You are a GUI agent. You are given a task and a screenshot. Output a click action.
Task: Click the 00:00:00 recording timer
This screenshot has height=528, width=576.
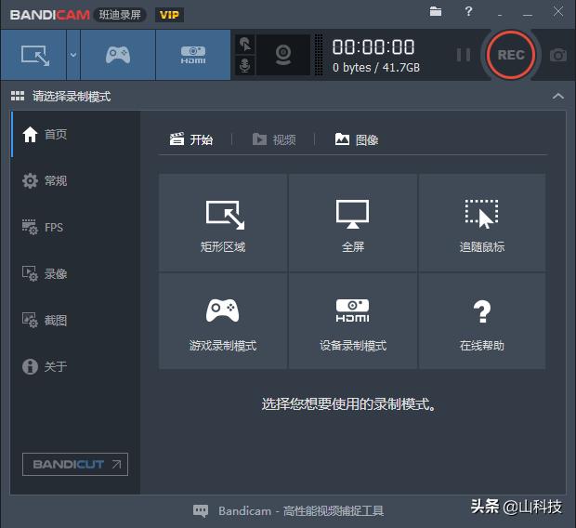pos(373,47)
